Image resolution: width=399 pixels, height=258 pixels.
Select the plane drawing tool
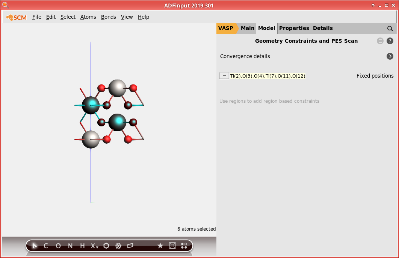(x=130, y=246)
